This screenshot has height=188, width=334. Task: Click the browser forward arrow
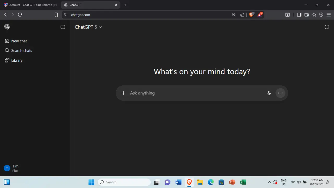pos(13,15)
